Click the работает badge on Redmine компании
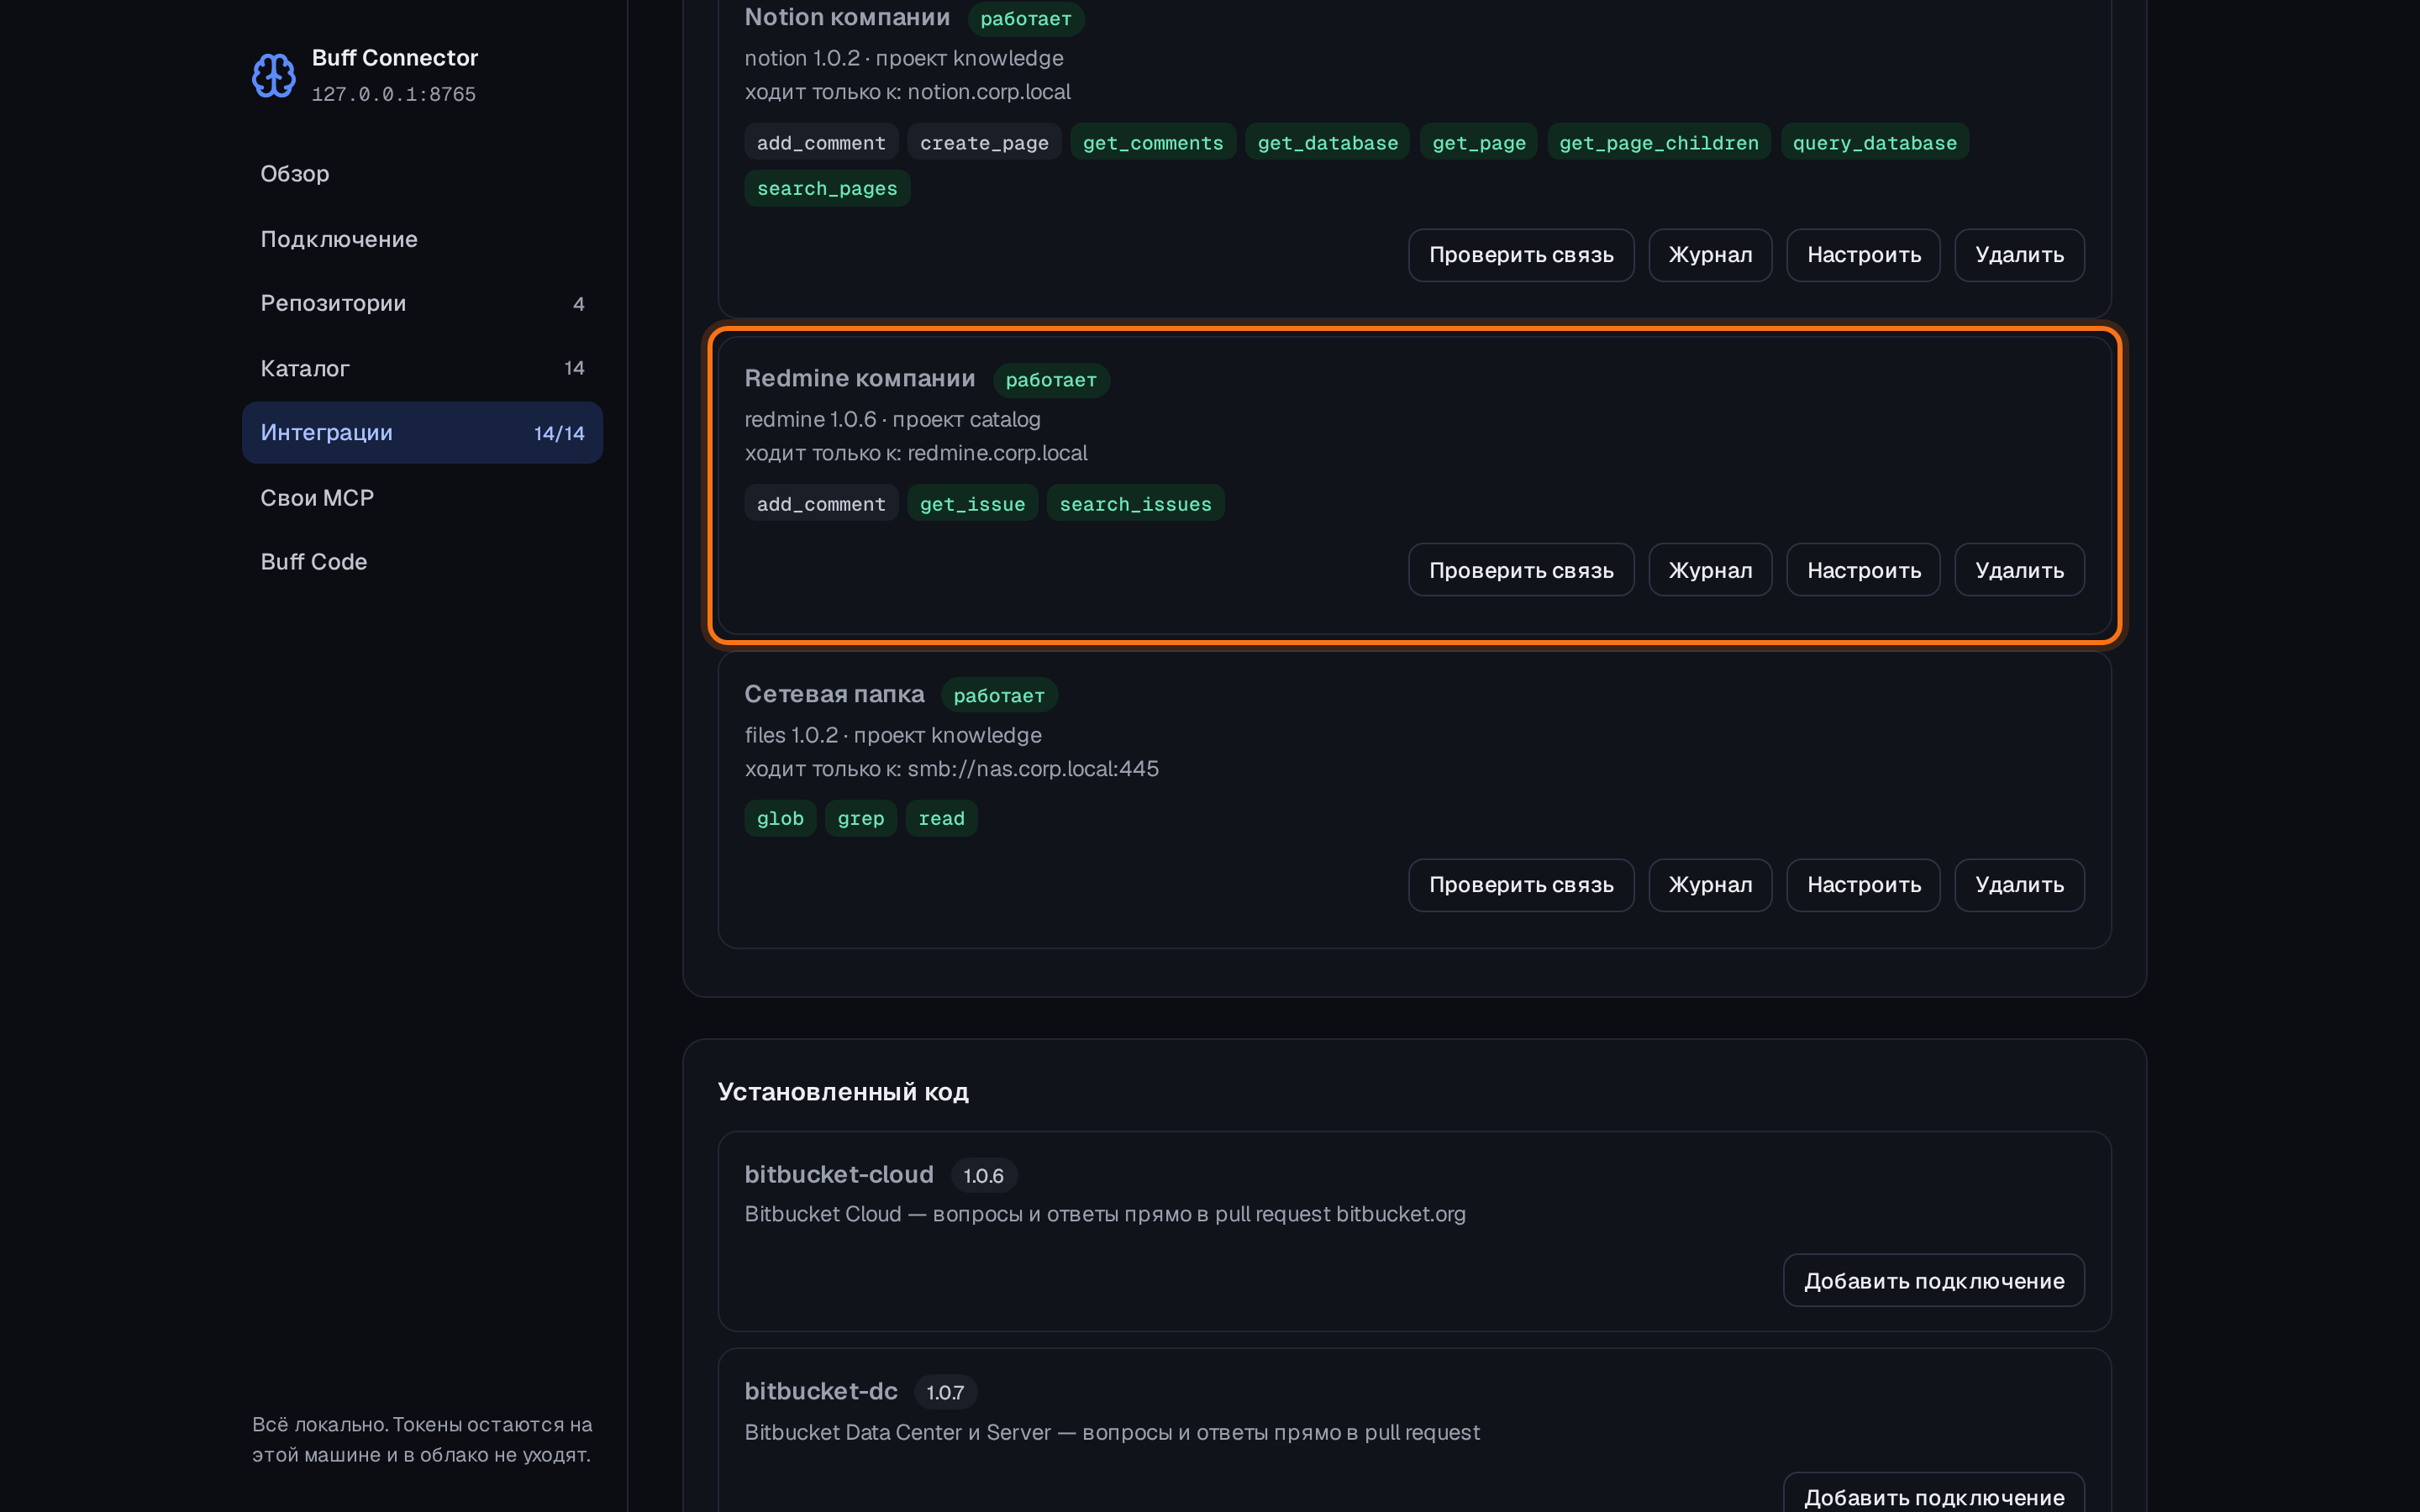The image size is (2420, 1512). point(1050,380)
